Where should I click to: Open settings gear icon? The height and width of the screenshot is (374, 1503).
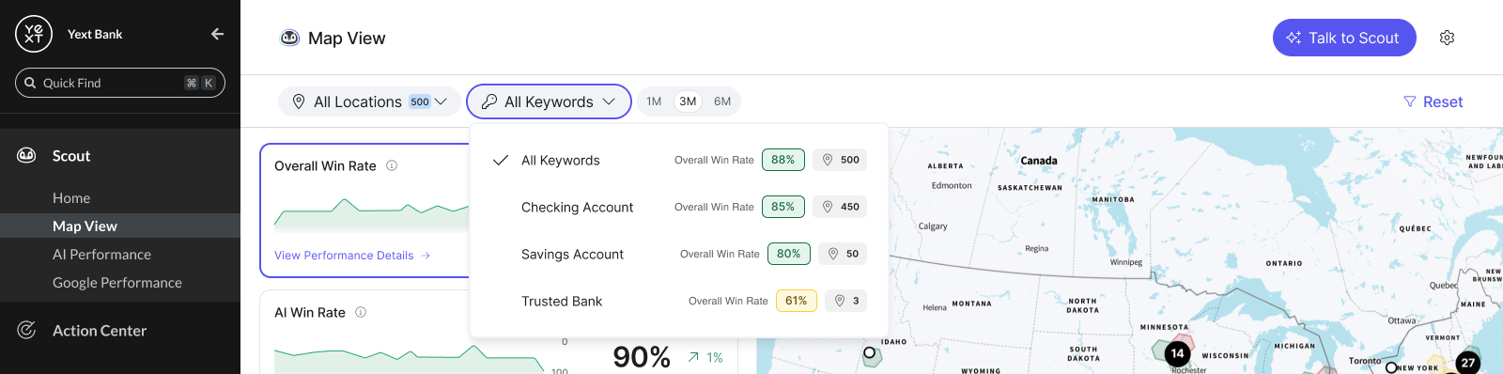coord(1447,38)
